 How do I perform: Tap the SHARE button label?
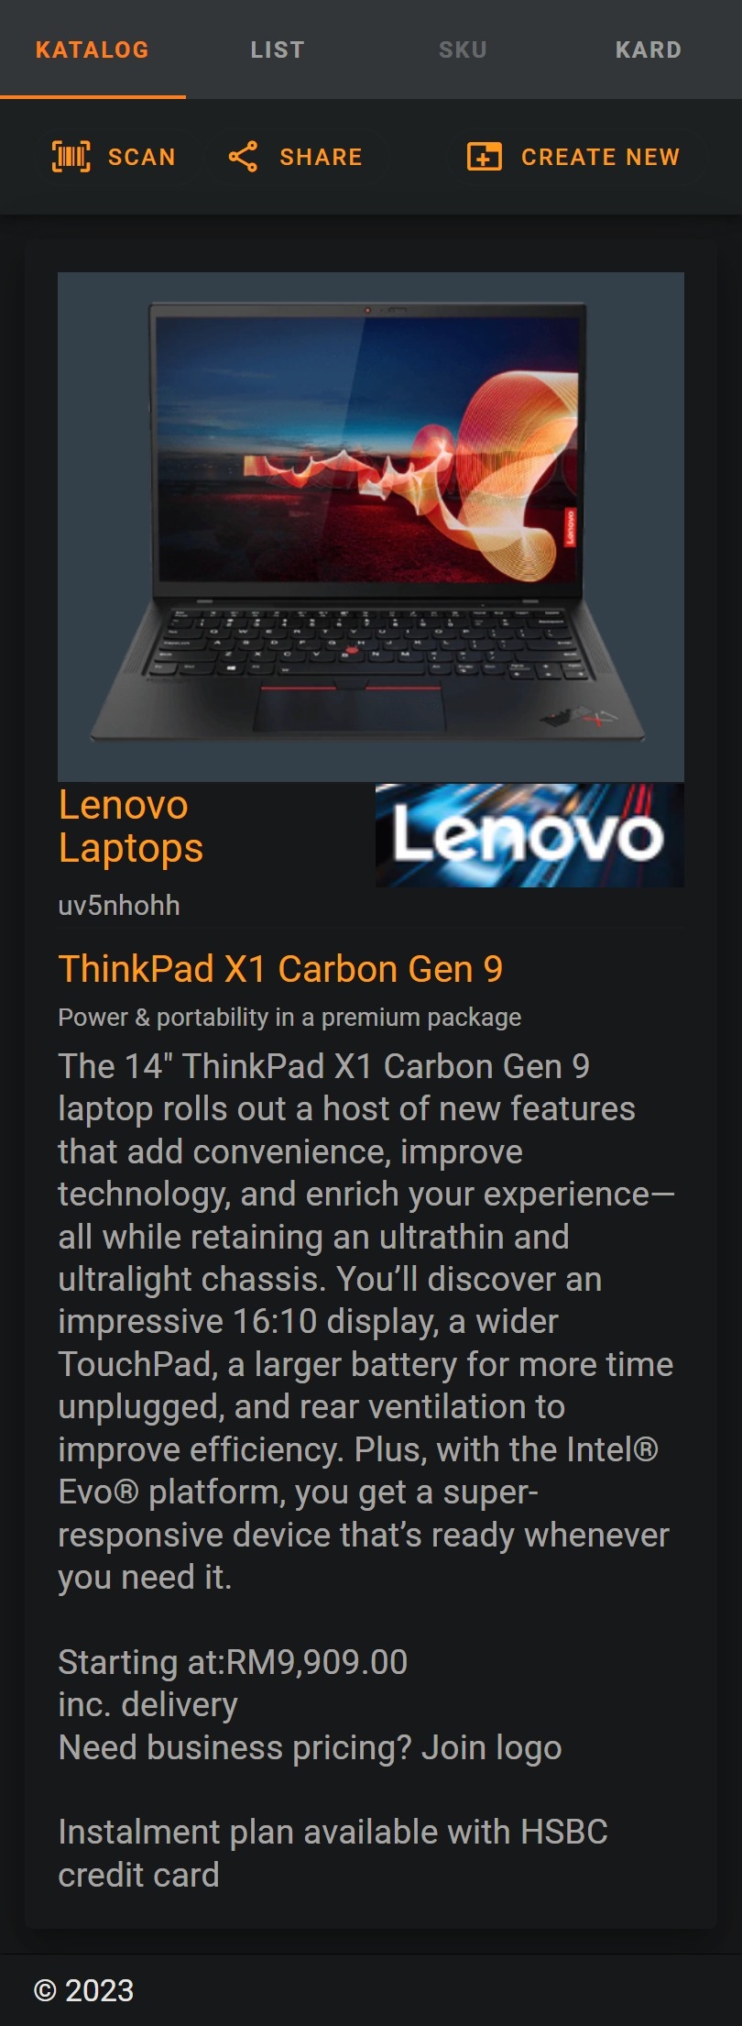tap(321, 157)
